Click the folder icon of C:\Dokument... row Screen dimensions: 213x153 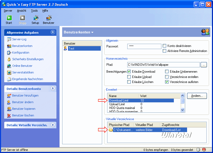[x=111, y=130]
